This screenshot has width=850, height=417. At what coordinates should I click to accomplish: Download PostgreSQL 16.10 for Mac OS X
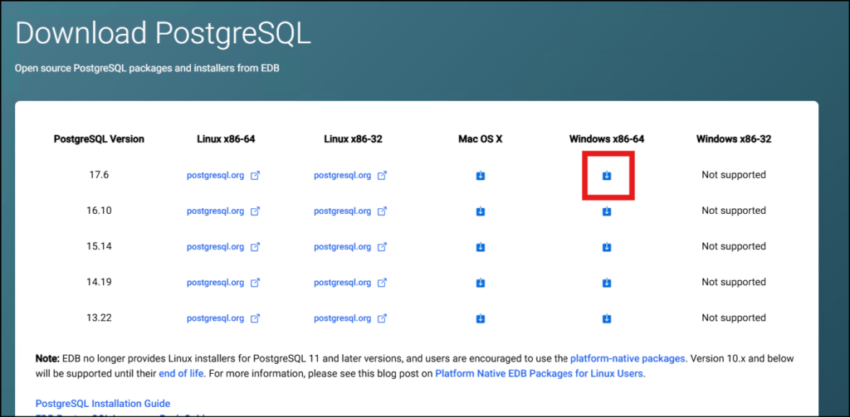click(x=481, y=211)
